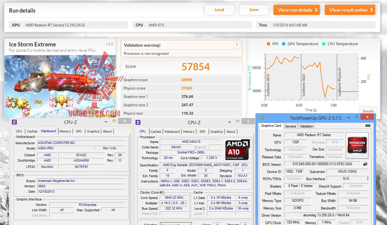Select the Graphics Card tab in GPU-Z
This screenshot has width=387, height=225.
click(271, 126)
